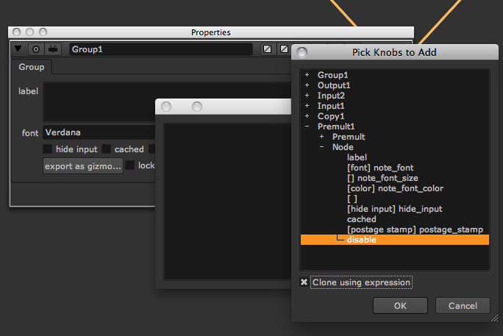
Task: Select Output1 in the knob tree
Action: (x=334, y=85)
